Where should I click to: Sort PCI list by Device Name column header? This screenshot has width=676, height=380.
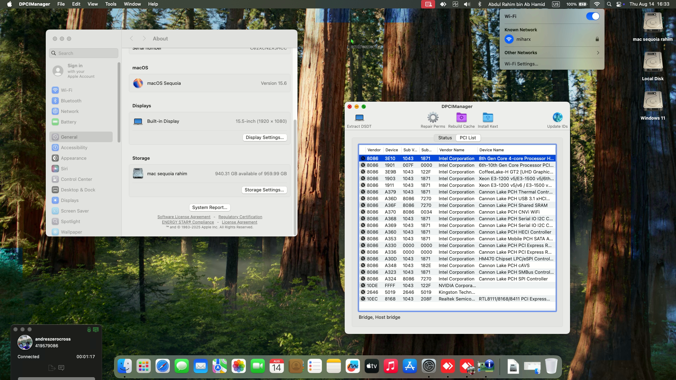(x=516, y=150)
